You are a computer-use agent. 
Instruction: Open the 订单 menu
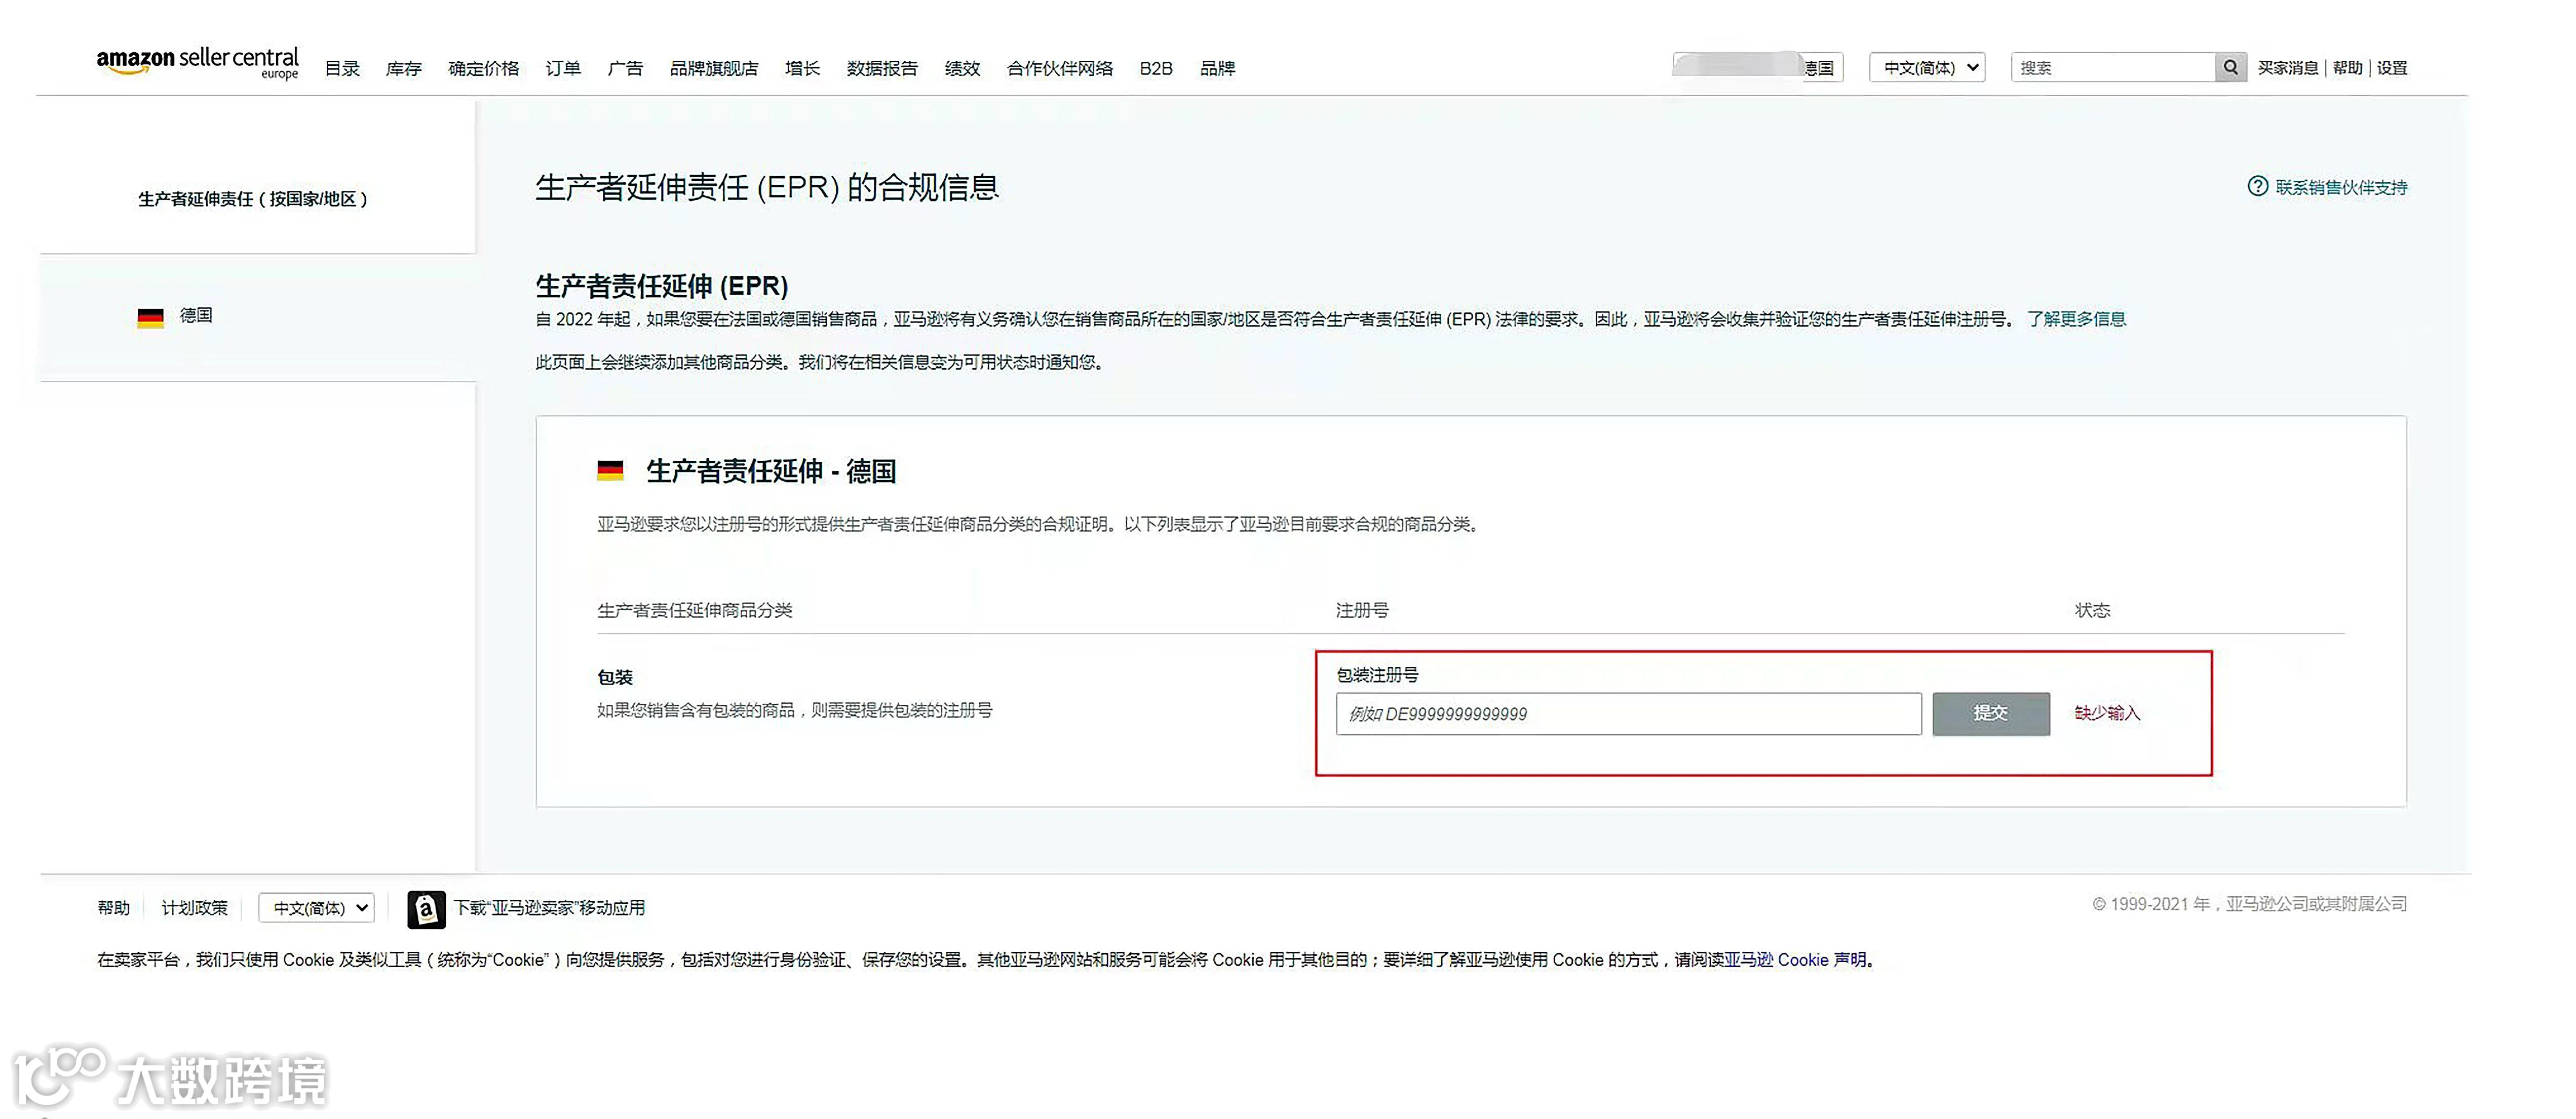[563, 69]
